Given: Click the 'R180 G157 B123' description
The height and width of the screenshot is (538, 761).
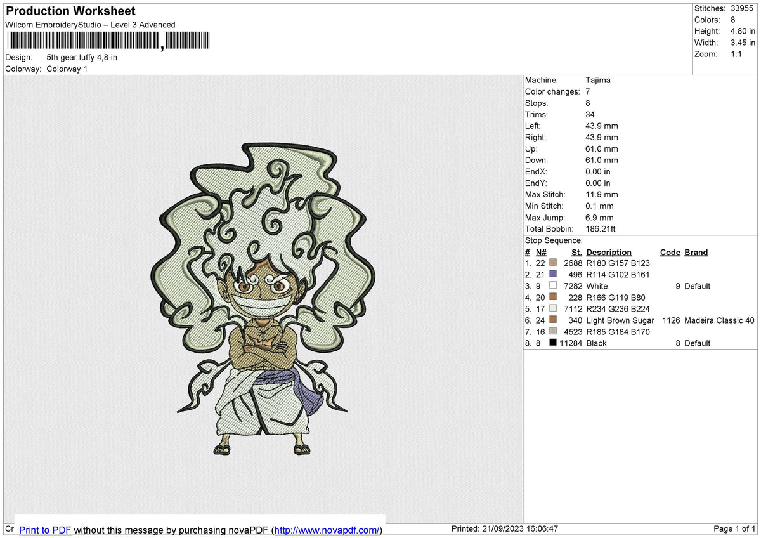Looking at the screenshot, I should (618, 263).
